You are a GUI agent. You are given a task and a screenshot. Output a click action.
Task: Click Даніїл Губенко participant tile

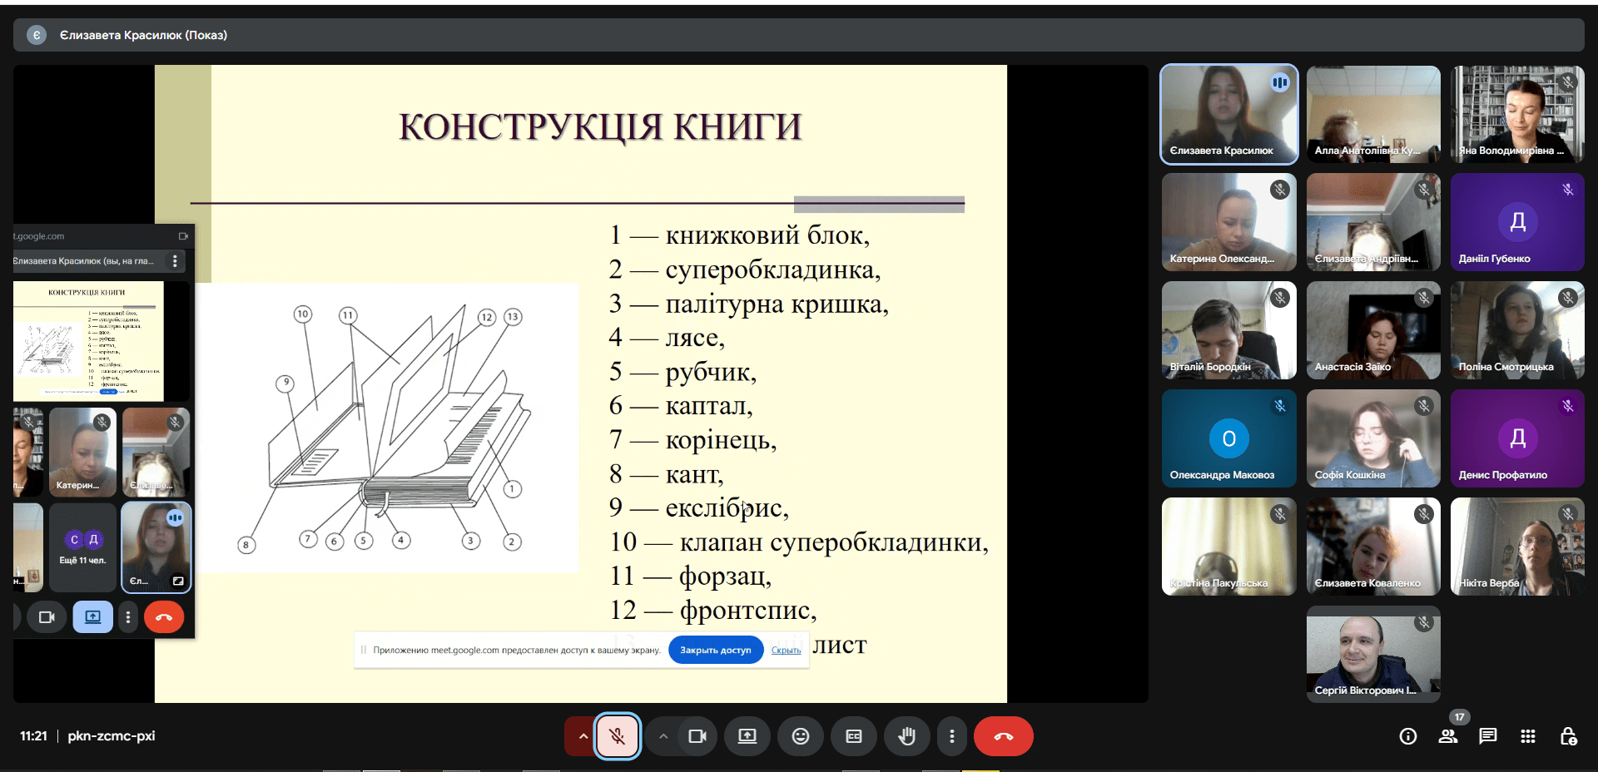pos(1516,222)
